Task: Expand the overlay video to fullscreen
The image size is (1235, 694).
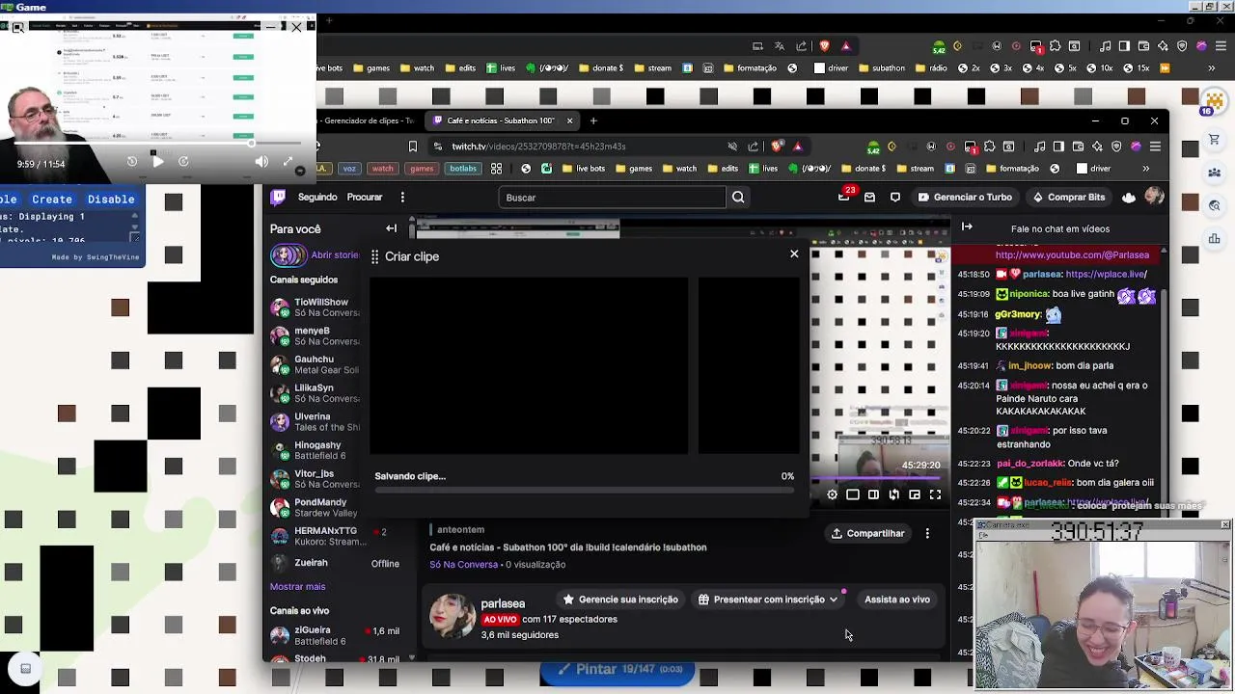Action: [288, 162]
